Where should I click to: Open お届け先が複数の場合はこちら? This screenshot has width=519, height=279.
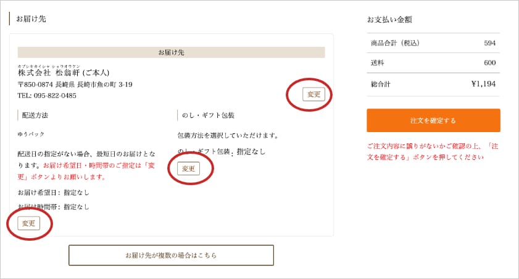tap(171, 255)
